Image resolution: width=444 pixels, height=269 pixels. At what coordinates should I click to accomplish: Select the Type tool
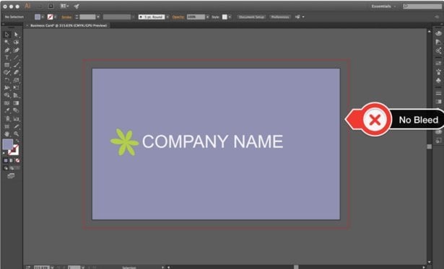[6, 58]
